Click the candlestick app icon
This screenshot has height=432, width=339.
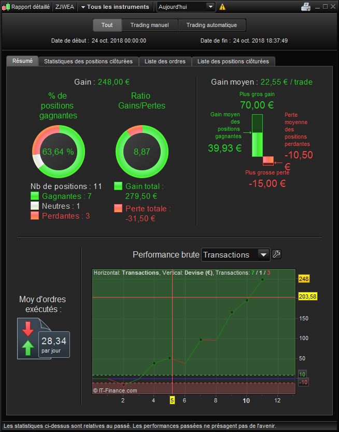(x=6, y=7)
